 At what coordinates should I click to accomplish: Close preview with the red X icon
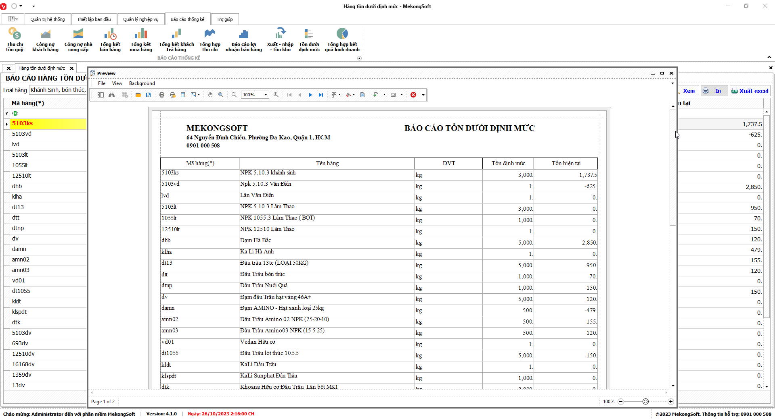click(413, 95)
